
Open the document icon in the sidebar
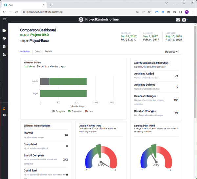coord(4,47)
